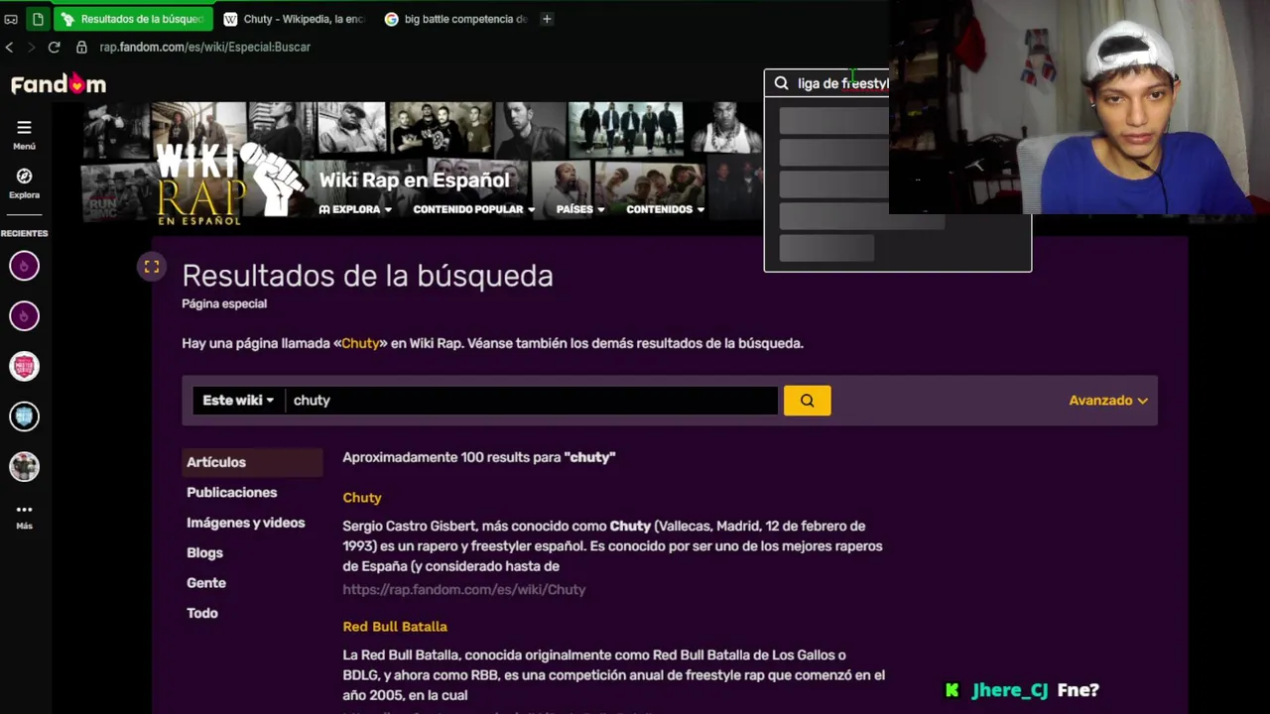Open the fourth recent wiki icon
The width and height of the screenshot is (1270, 714).
point(24,416)
